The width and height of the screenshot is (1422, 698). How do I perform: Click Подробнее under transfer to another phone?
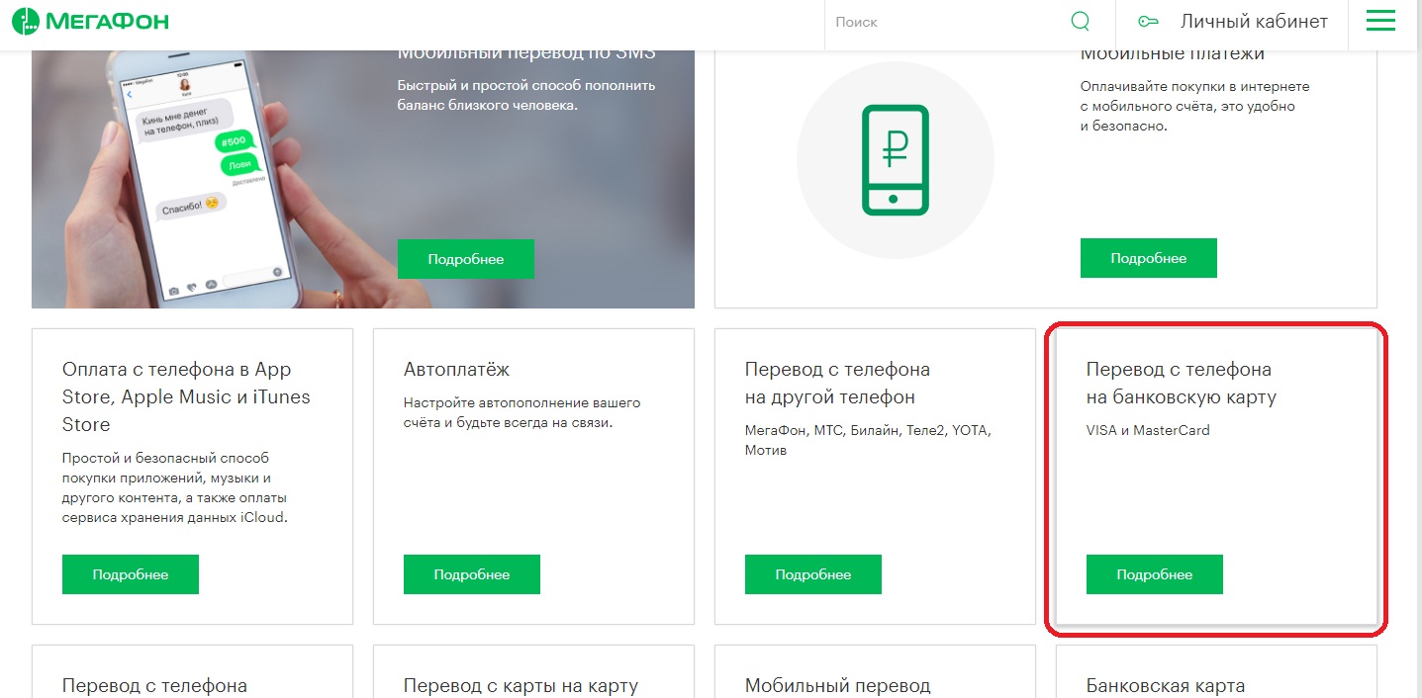pos(812,574)
